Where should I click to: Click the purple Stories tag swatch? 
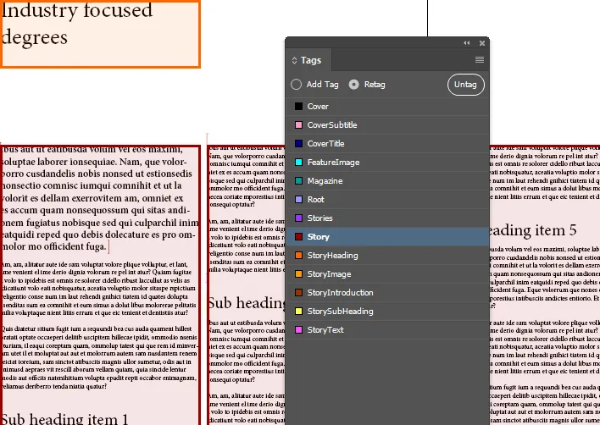point(298,218)
